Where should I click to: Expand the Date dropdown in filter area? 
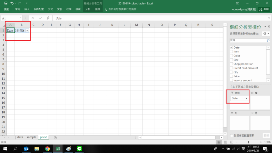tap(246, 98)
